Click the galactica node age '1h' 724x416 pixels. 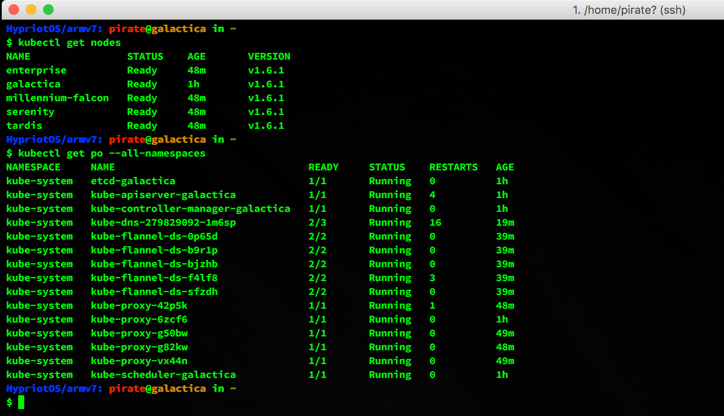pyautogui.click(x=194, y=84)
